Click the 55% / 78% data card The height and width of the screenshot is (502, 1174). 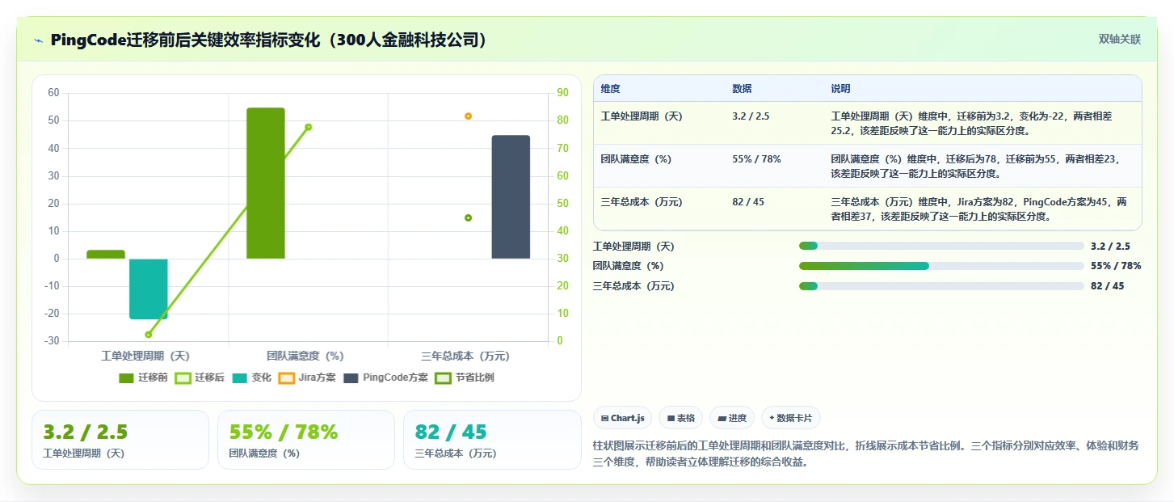point(306,440)
